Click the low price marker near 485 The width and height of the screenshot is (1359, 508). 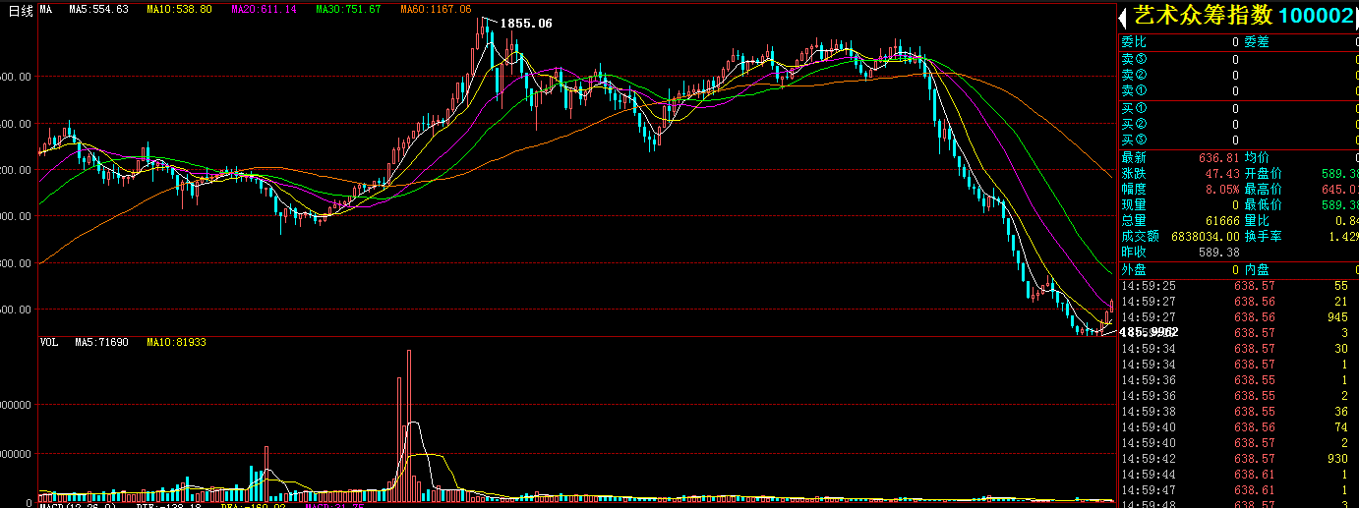pyautogui.click(x=1149, y=332)
